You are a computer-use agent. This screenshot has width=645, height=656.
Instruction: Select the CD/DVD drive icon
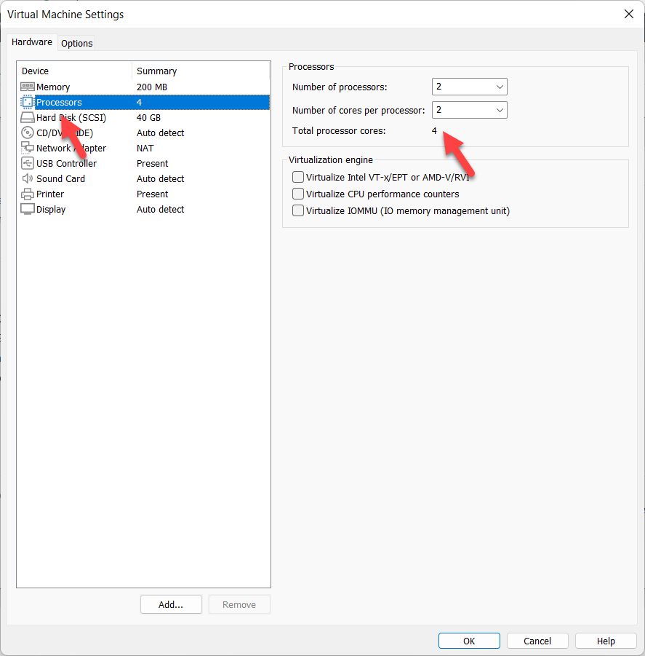(28, 133)
